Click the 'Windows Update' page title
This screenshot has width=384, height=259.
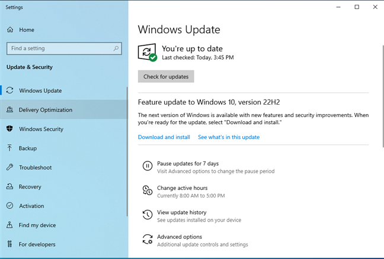pyautogui.click(x=179, y=30)
